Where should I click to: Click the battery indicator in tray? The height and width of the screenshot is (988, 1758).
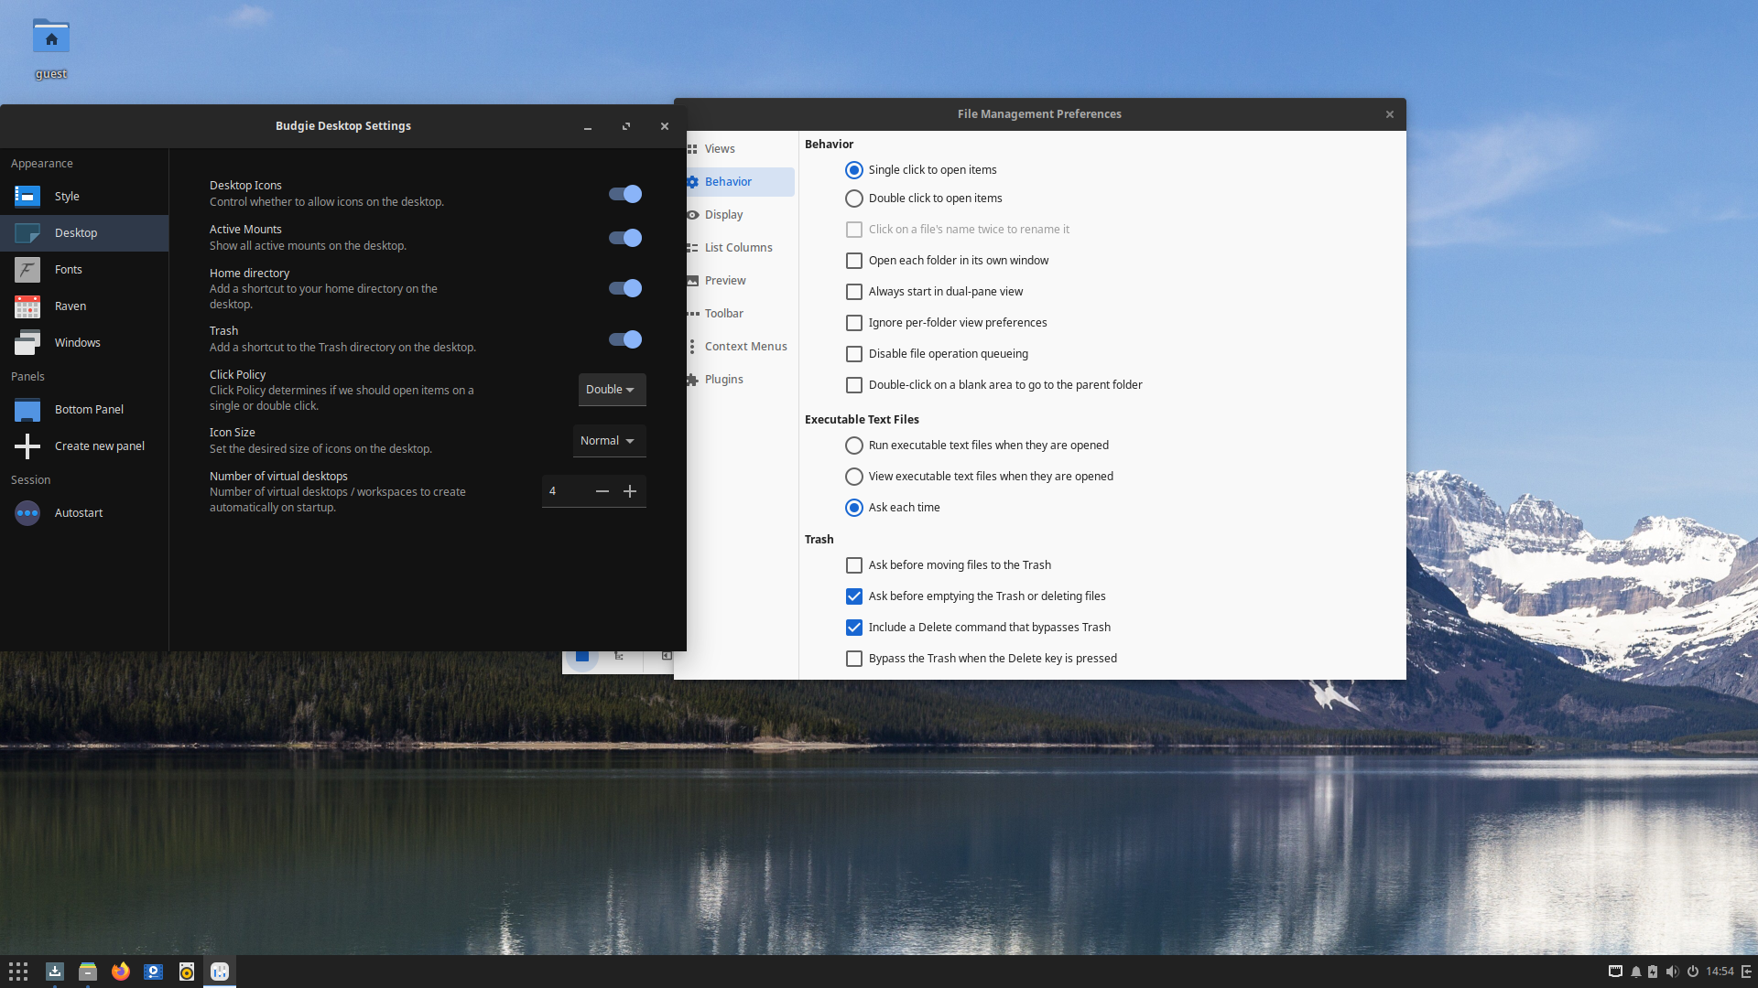click(x=1653, y=972)
